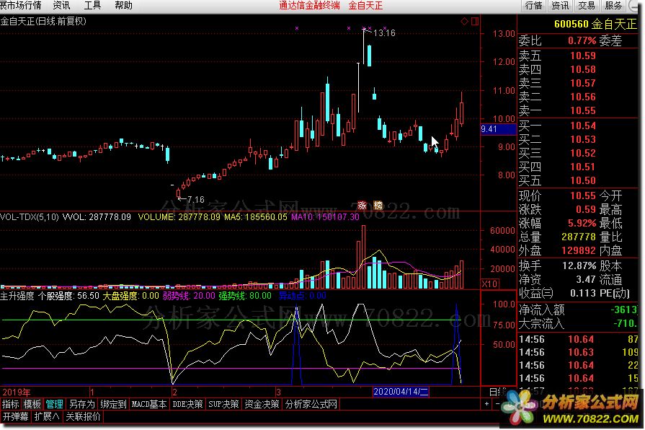Click the 绑定到 tab
Screen dimensions: 645x430
[x=113, y=404]
